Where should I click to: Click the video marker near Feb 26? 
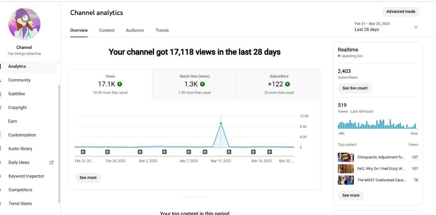pos(107,152)
